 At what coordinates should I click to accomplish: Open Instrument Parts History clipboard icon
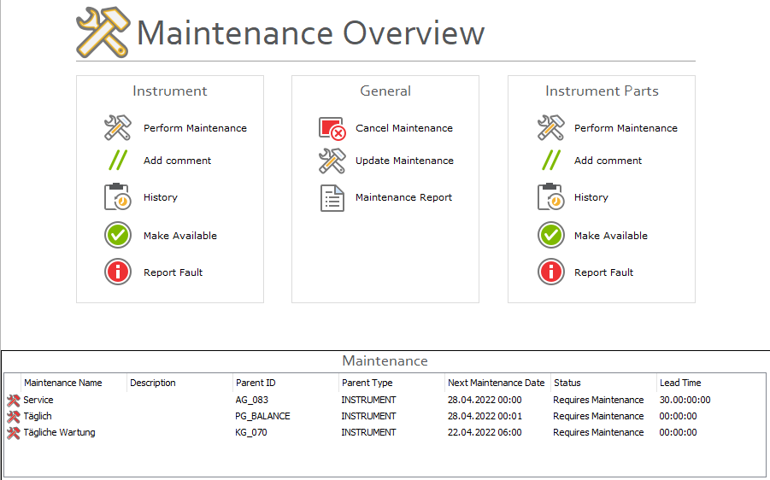click(551, 196)
